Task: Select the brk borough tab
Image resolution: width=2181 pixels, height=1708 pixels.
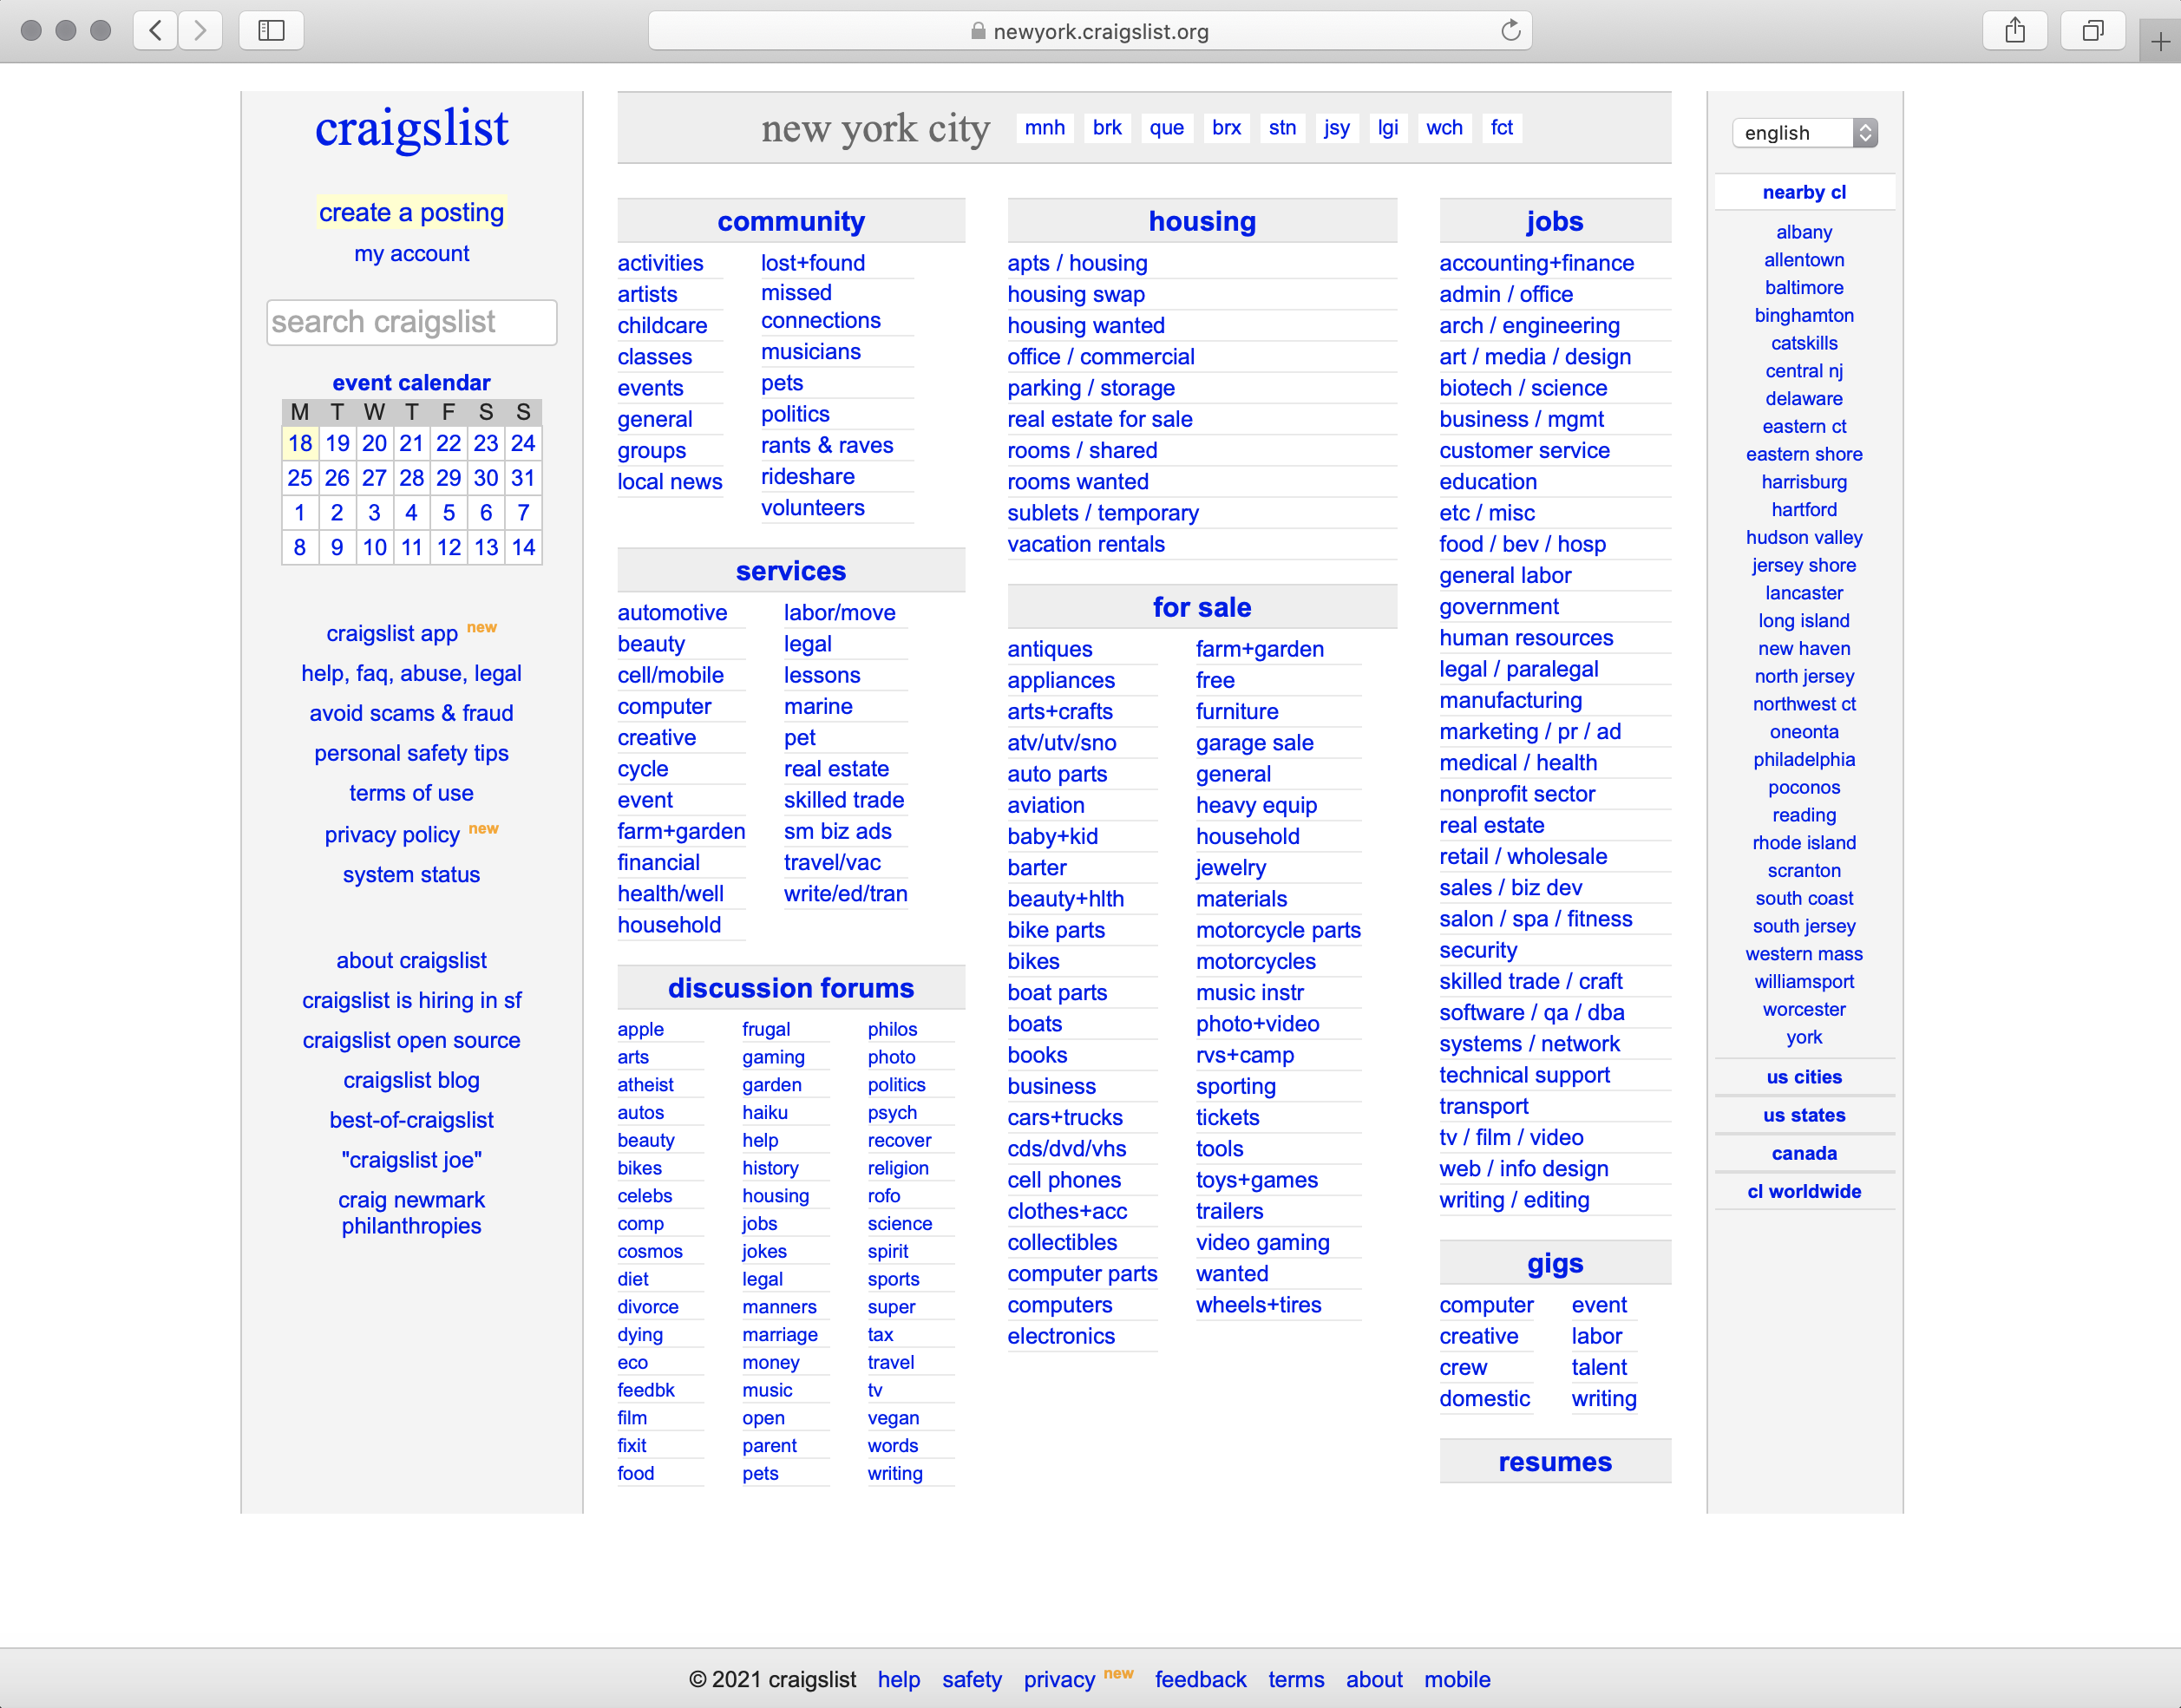Action: (1107, 127)
